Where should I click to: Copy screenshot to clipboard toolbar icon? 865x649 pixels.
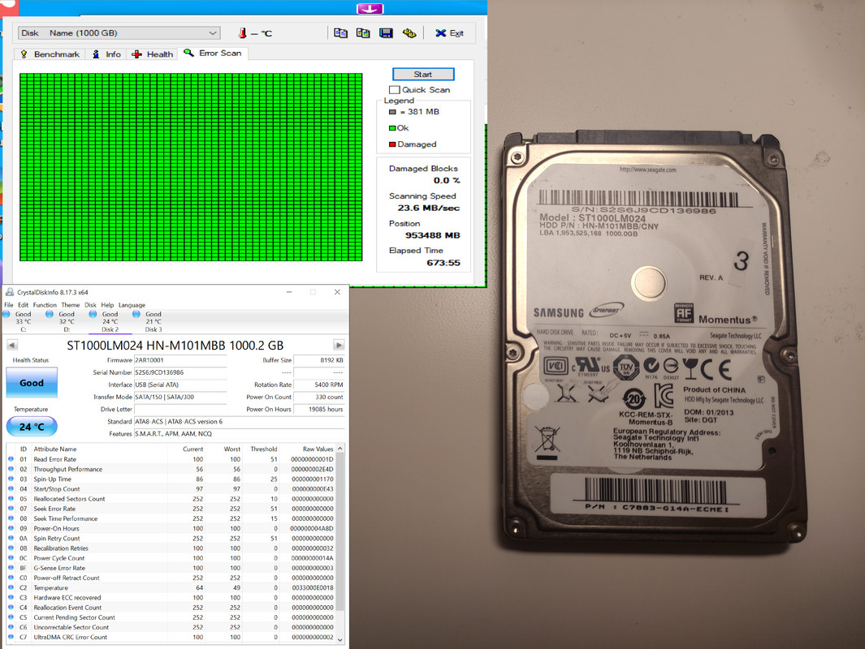(x=363, y=33)
